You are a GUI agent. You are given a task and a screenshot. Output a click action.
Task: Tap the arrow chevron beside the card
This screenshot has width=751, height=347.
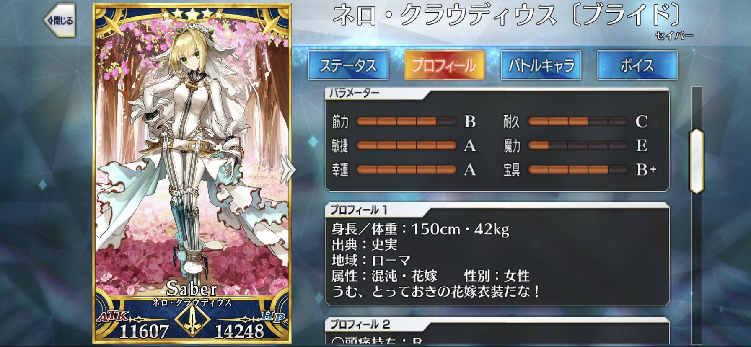click(x=287, y=169)
